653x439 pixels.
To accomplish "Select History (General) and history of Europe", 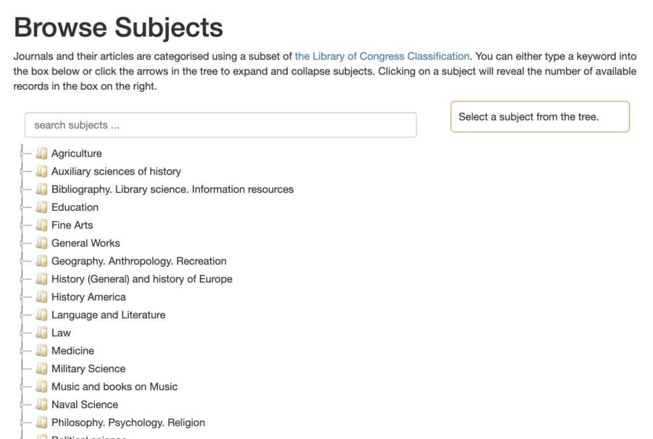I will [142, 279].
